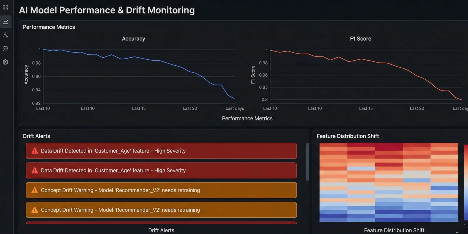Open first red Customer_Age High Severity alert
The height and width of the screenshot is (234, 468).
(161, 151)
